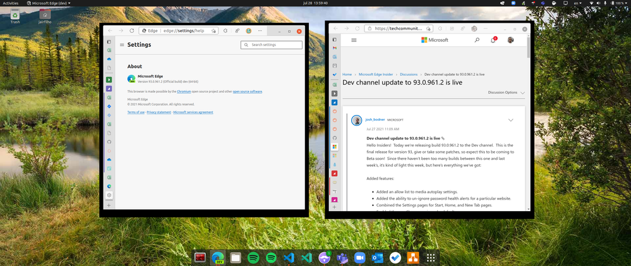631x266 pixels.
Task: Click the Microsoft logo on the page header
Action: coord(435,40)
